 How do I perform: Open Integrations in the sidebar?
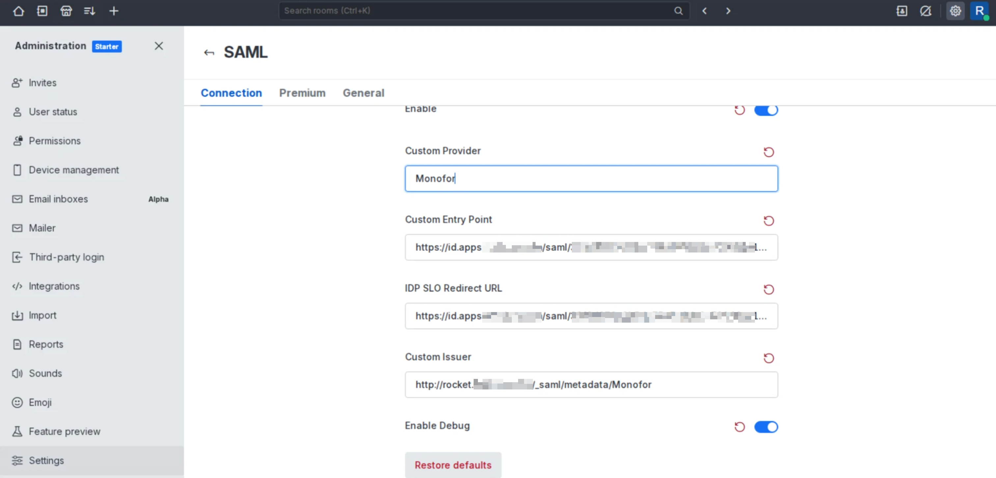(92, 286)
